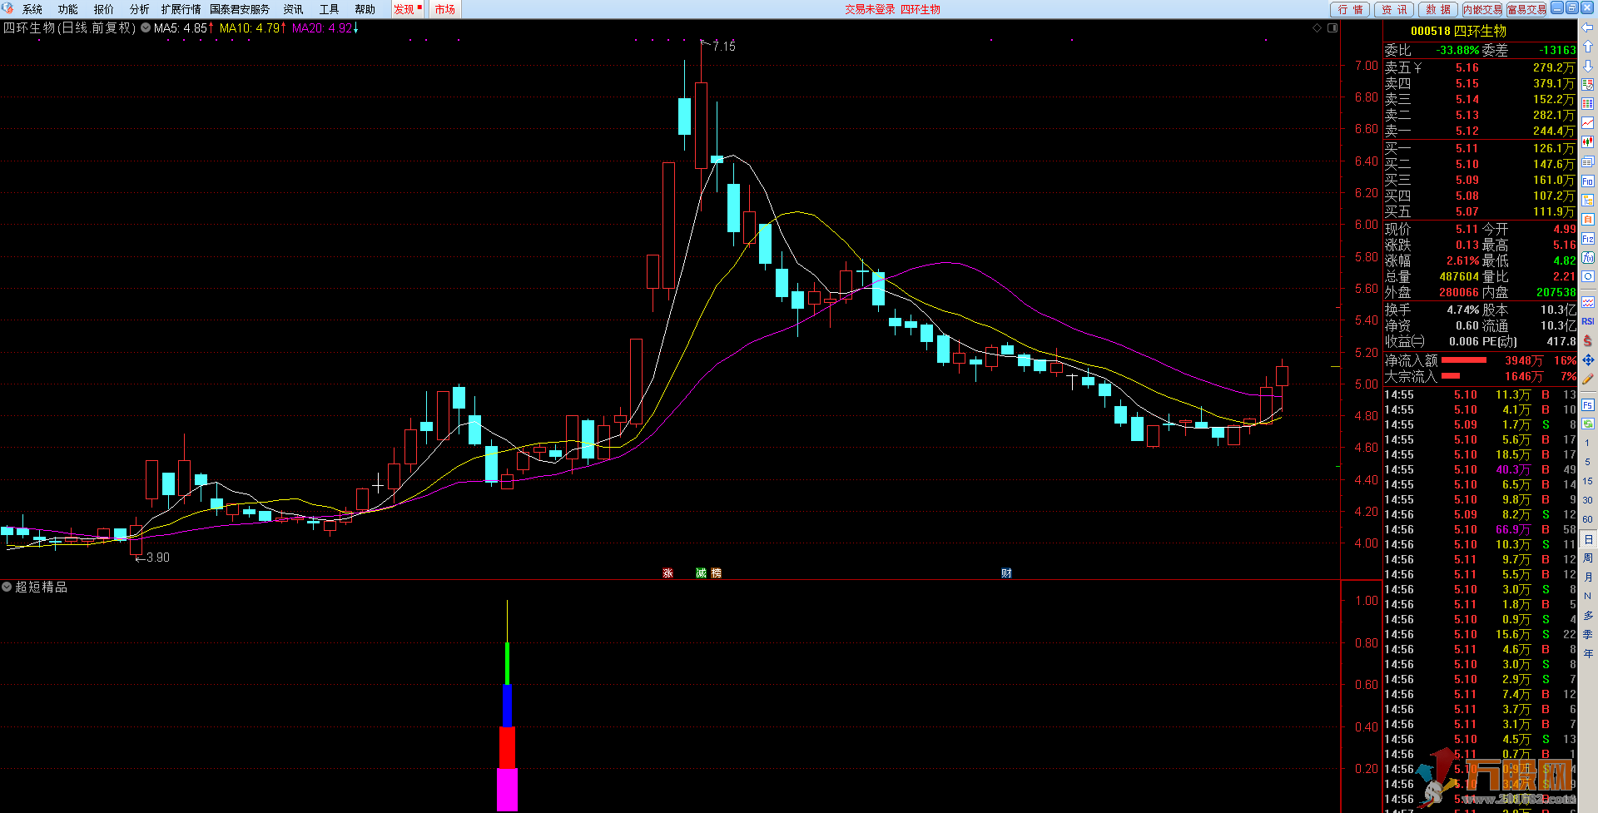Click the application logo icon at top left

click(8, 8)
